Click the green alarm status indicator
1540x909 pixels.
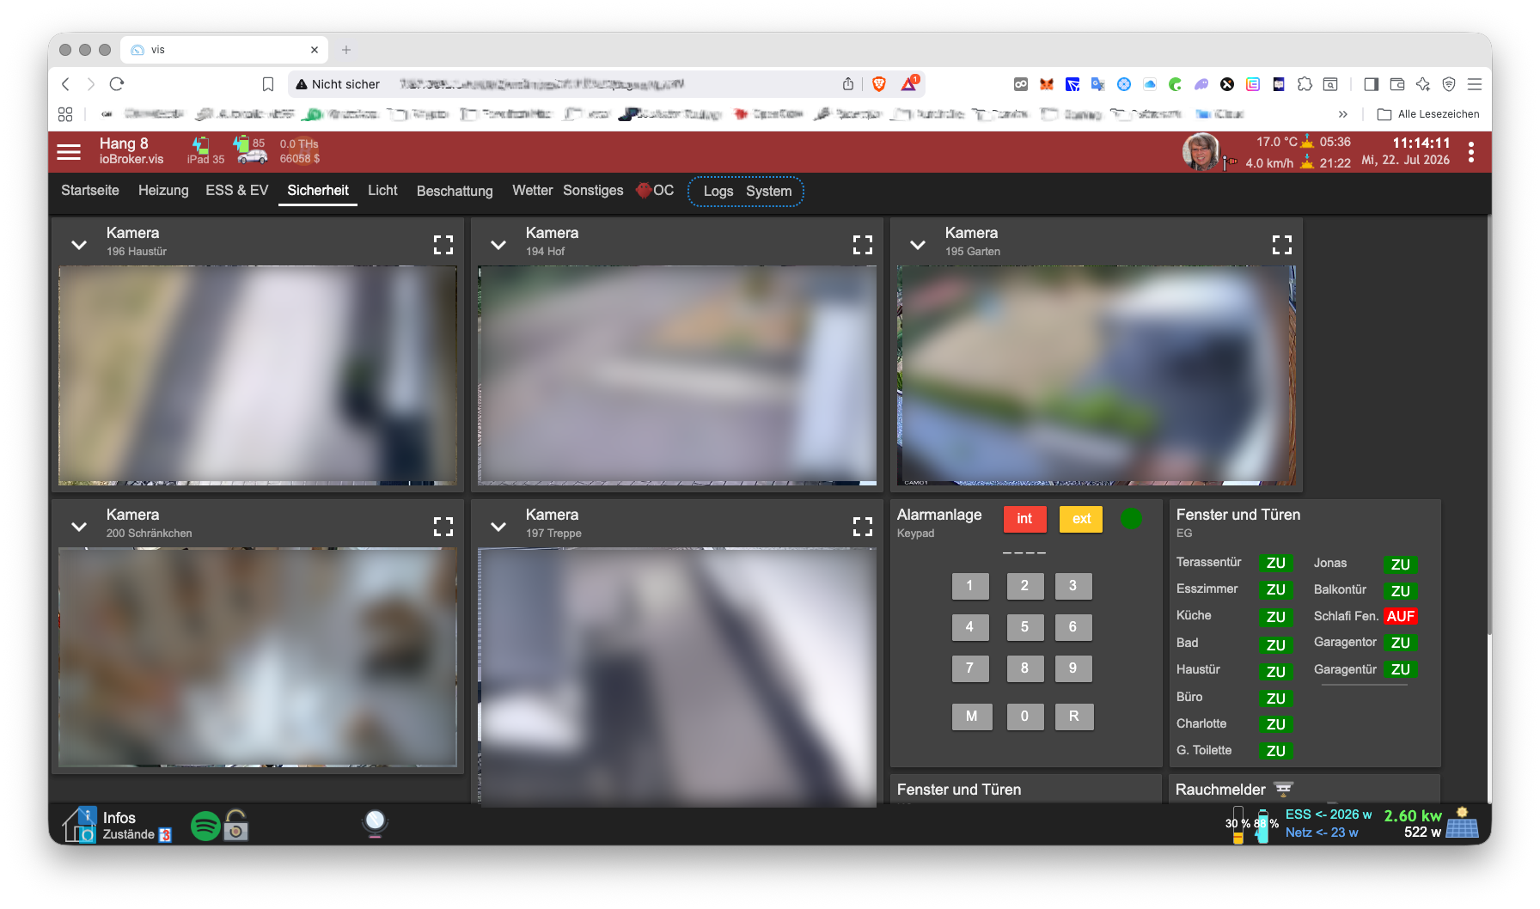1132,518
